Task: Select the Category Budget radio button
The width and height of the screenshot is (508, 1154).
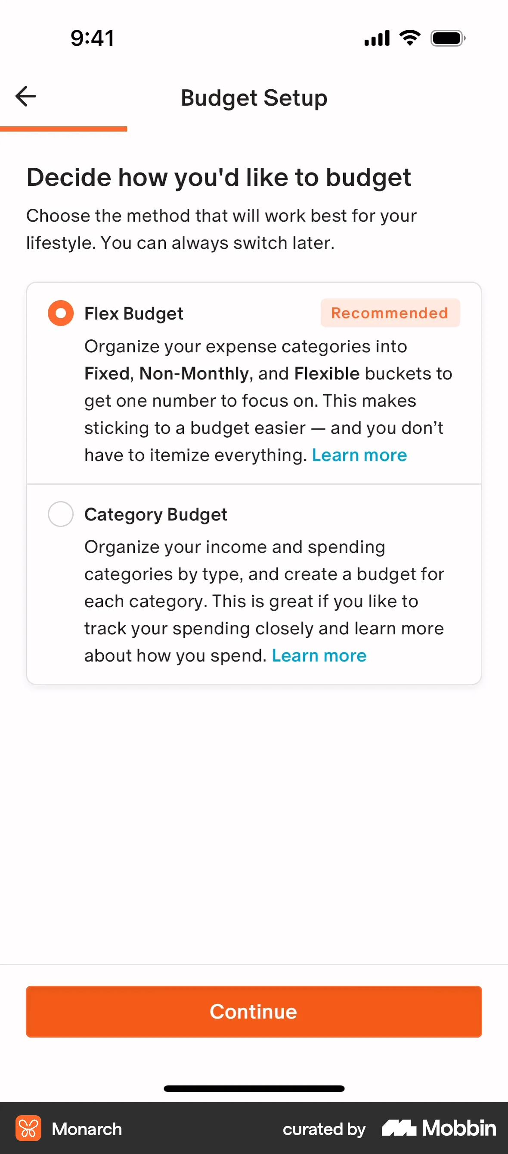Action: [x=61, y=514]
